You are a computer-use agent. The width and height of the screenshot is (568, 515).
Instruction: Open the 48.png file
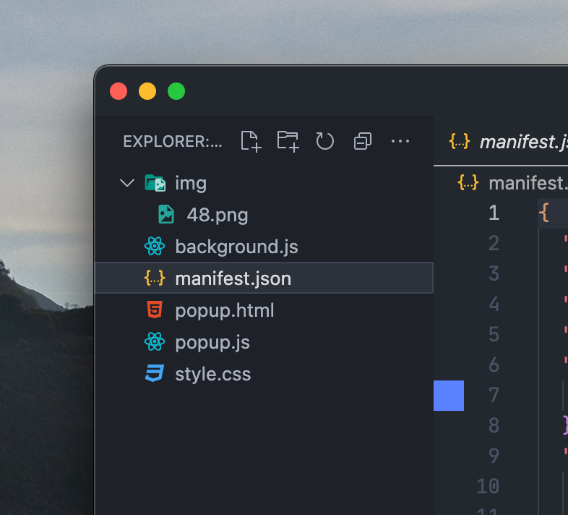click(264, 215)
